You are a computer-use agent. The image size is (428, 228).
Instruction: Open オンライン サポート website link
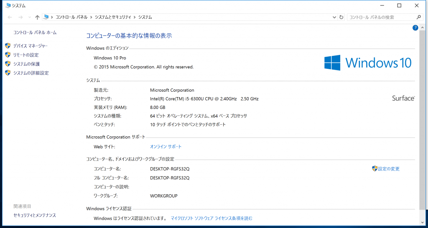tap(166, 147)
